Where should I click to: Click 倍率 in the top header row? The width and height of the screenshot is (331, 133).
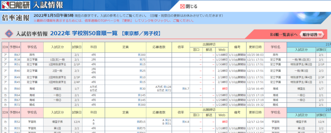[181, 47]
